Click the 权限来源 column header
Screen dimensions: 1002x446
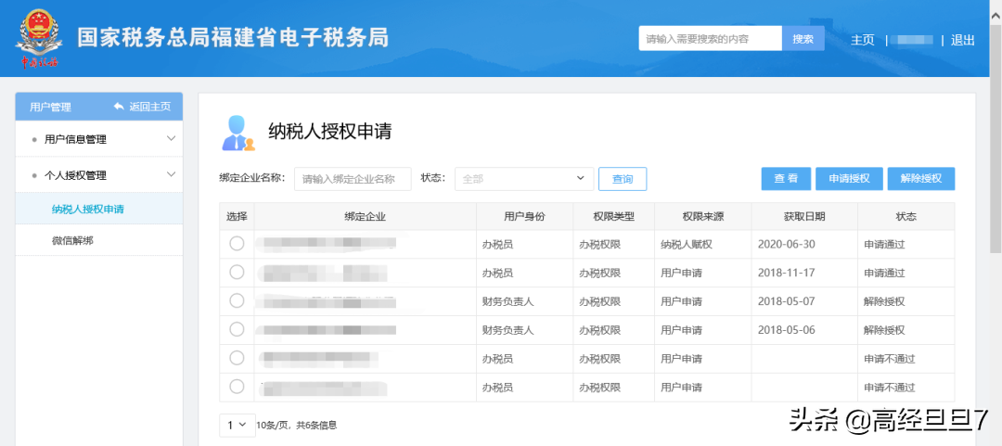[703, 217]
